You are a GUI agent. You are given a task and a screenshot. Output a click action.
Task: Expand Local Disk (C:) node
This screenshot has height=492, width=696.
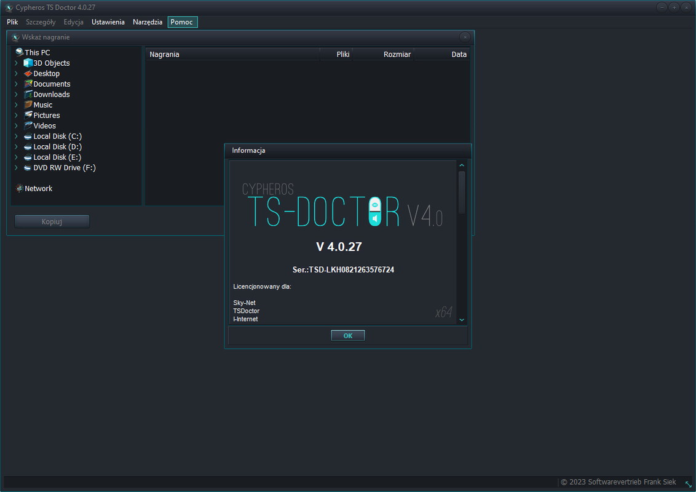click(x=17, y=137)
